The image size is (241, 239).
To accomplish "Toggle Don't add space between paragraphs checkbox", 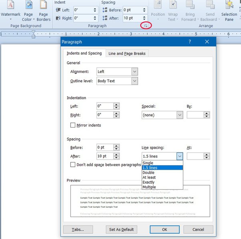I will pyautogui.click(x=73, y=164).
